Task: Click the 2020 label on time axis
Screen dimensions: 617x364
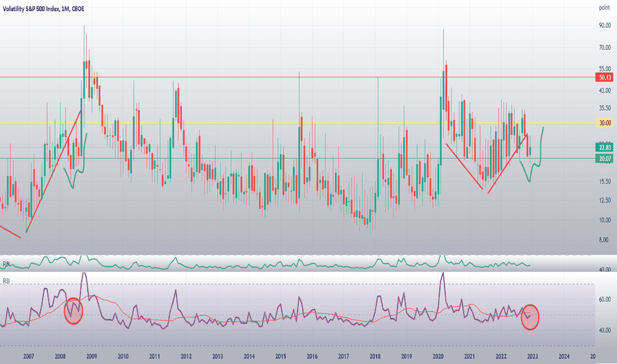Action: tap(438, 357)
